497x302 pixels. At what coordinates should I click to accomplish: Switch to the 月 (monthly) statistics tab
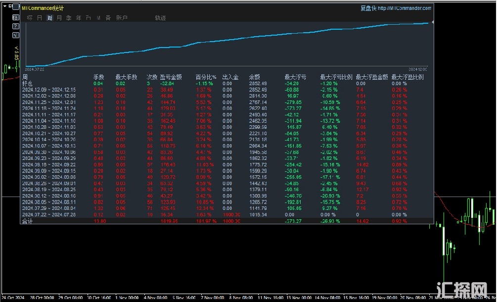[59, 18]
